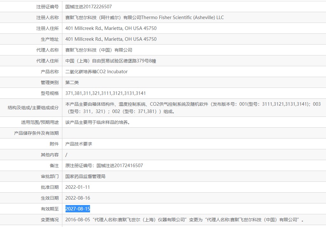This screenshot has width=326, height=227.
Task: Click the 审批部门 label
Action: coord(50,176)
